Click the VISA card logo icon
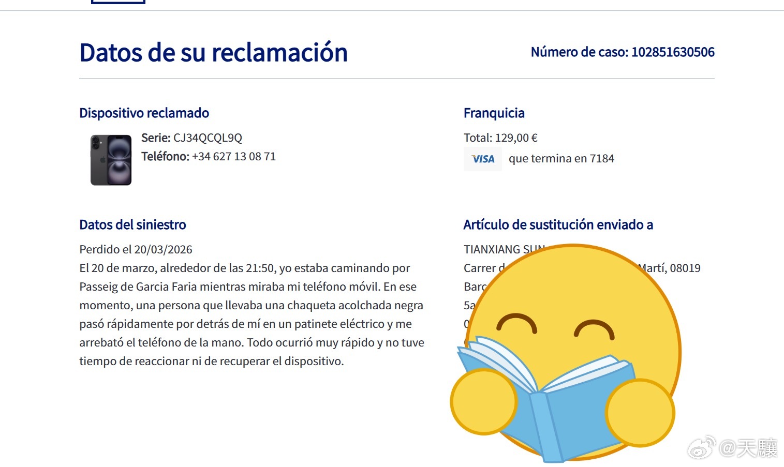Image resolution: width=784 pixels, height=467 pixels. click(483, 159)
